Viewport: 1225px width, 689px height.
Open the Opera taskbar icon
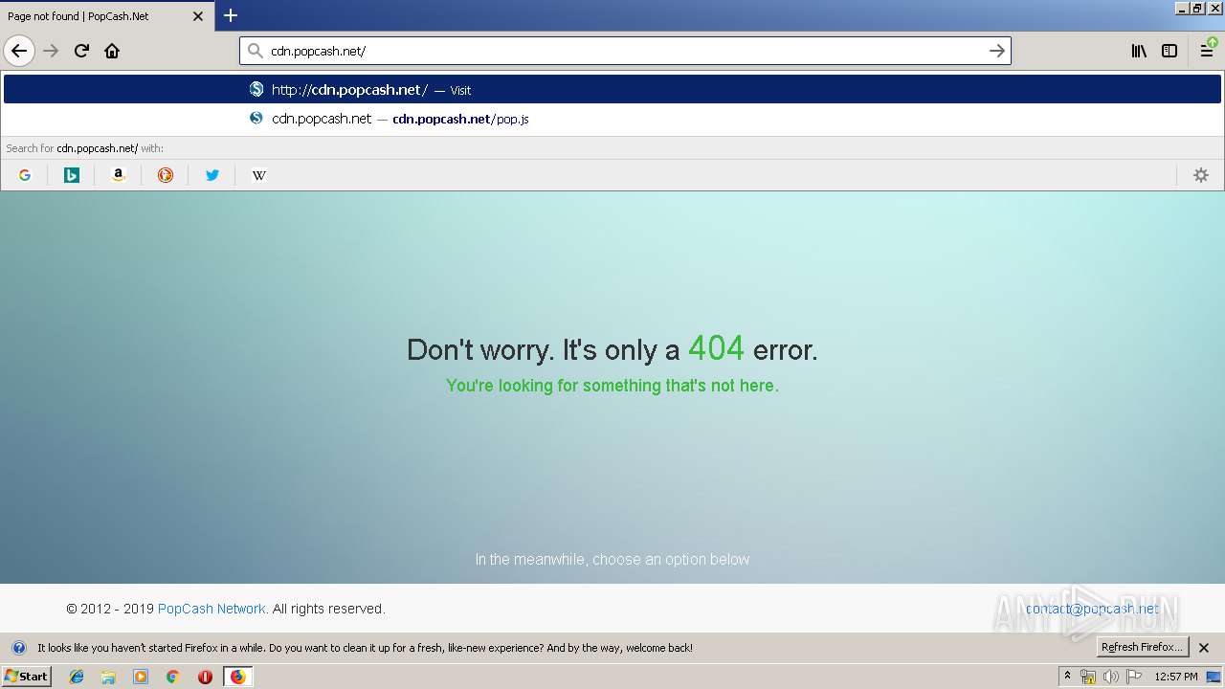coord(205,677)
